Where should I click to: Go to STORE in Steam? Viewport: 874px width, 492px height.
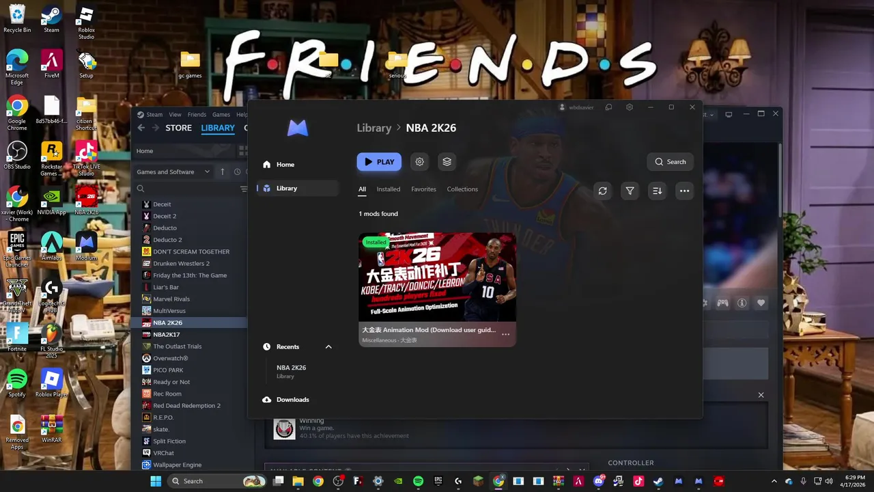pos(179,128)
